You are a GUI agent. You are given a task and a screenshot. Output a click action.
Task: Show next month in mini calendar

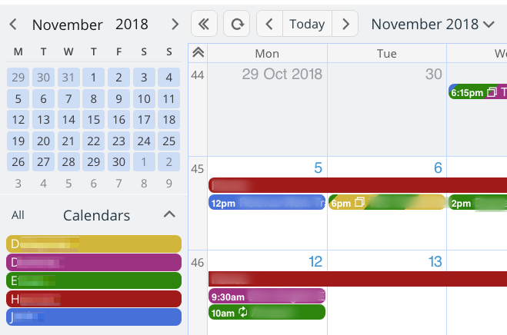pos(175,25)
